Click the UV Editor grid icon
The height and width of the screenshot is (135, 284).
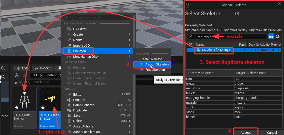69,29
